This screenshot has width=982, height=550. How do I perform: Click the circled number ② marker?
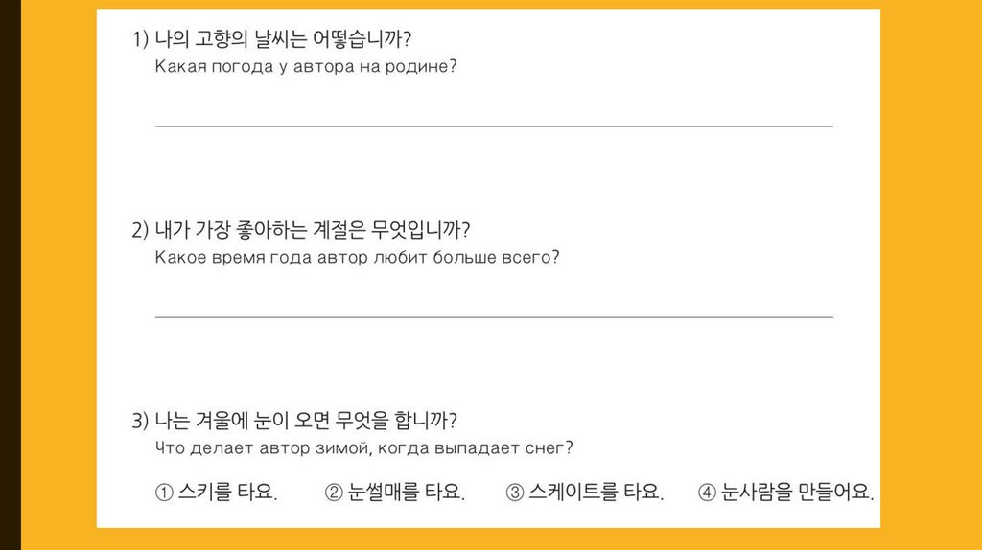tap(334, 493)
